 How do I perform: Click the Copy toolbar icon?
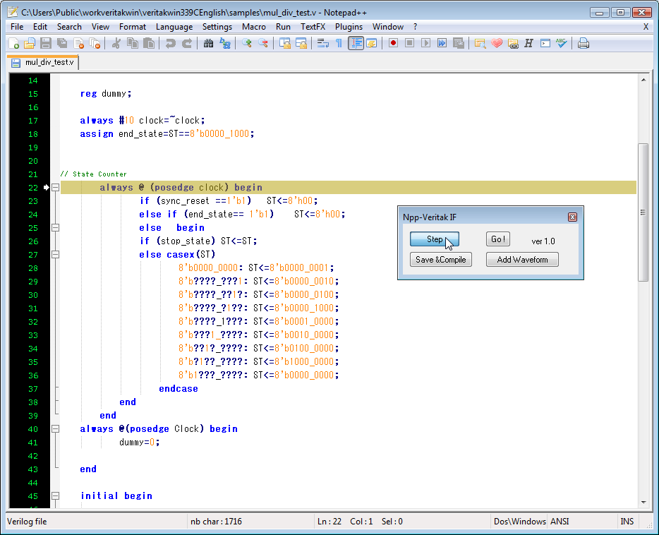133,43
